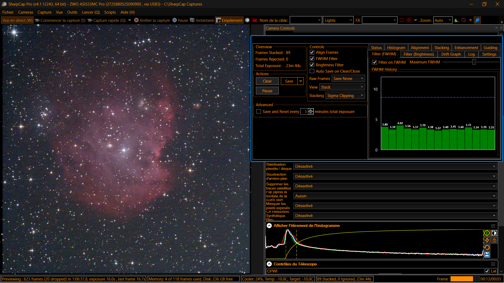Open the Soustraction d'arrière-plan dropdown

coord(395,176)
